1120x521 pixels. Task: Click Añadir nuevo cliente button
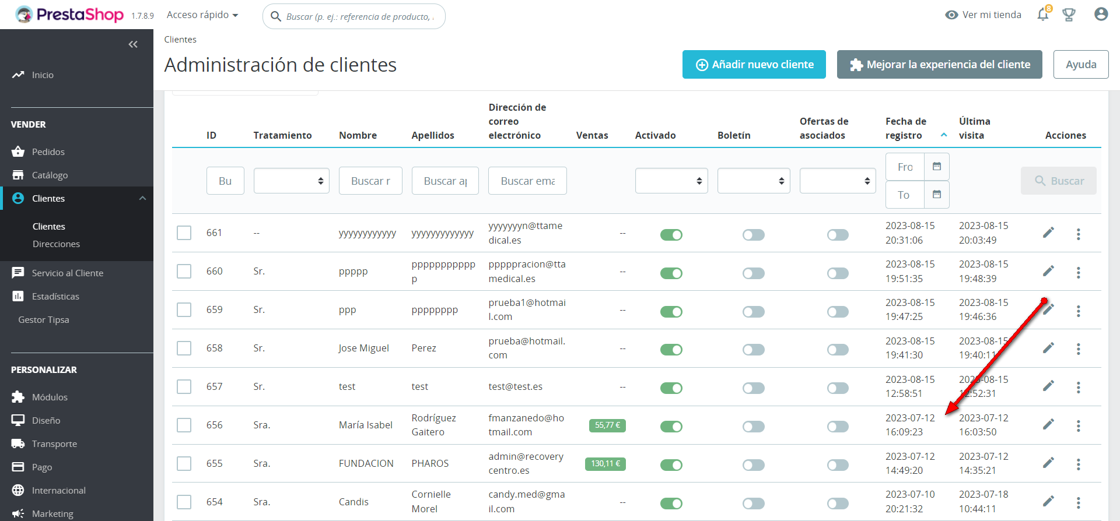[x=754, y=64]
